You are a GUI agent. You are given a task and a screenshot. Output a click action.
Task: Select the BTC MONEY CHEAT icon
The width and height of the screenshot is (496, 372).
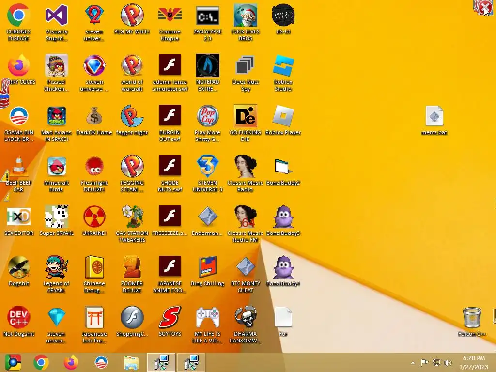245,267
